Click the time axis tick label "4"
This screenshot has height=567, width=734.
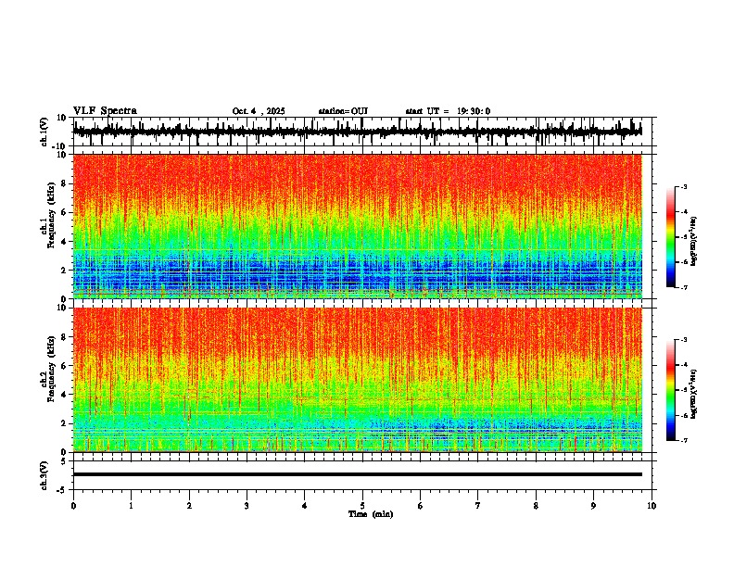(305, 506)
